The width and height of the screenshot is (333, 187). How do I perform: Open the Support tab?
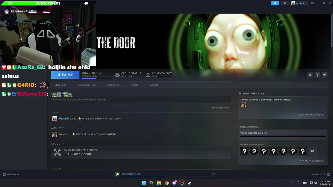click(154, 85)
